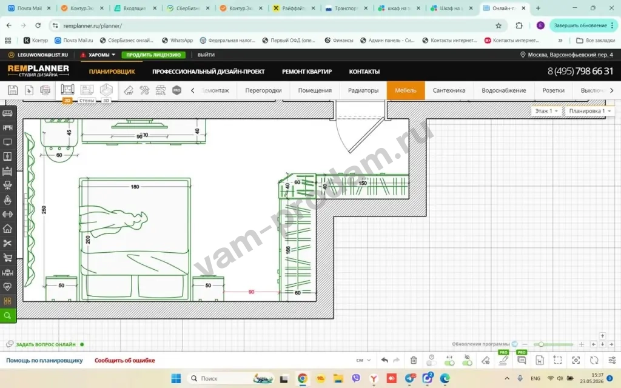Open the Перегородки tab

pyautogui.click(x=263, y=90)
